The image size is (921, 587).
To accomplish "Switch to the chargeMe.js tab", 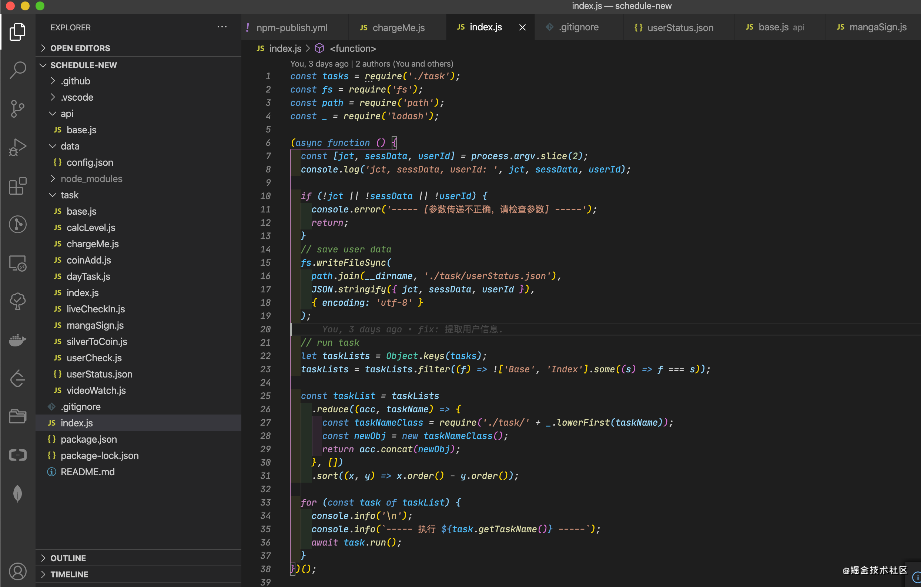I will (x=398, y=27).
